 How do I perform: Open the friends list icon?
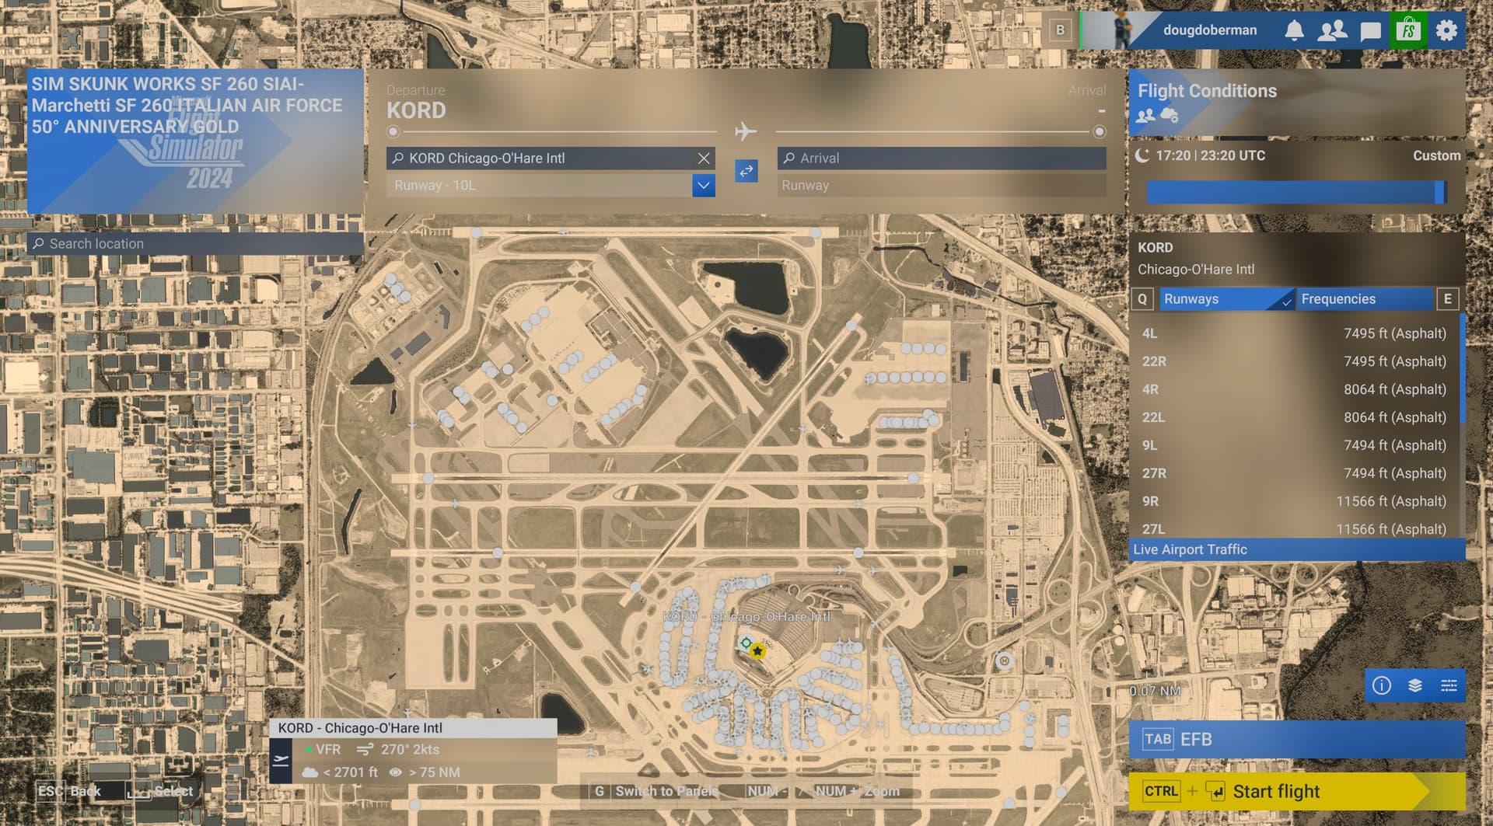tap(1334, 30)
